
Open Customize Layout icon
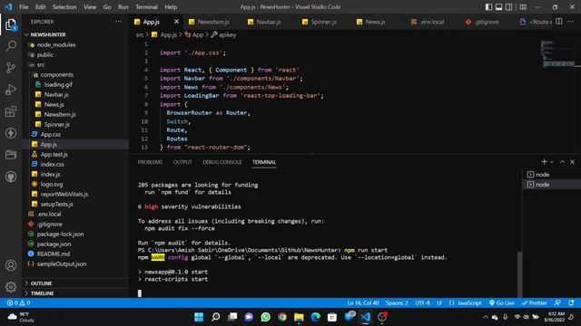(x=523, y=7)
